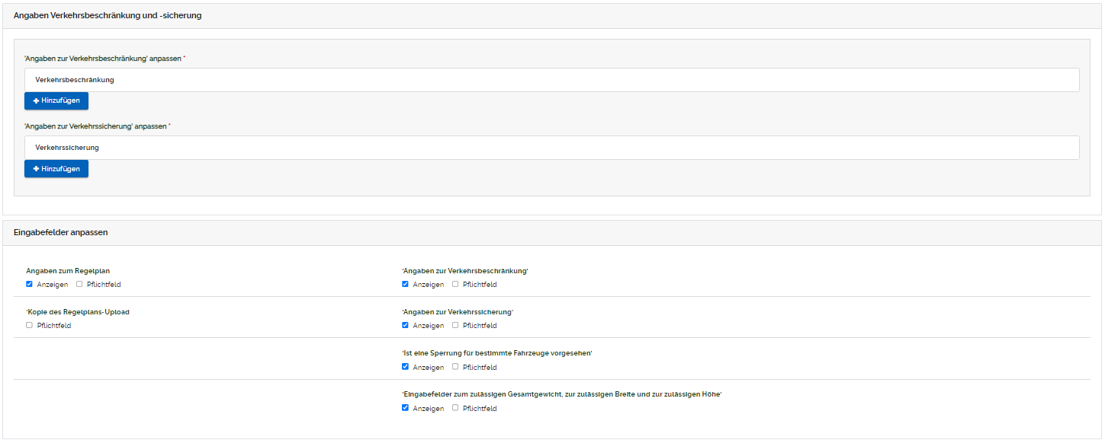Uncheck Anzeigen for Angaben zum Regelplan
Image resolution: width=1105 pixels, height=443 pixels.
coord(29,285)
